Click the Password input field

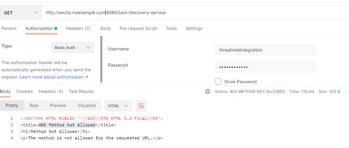click(x=265, y=67)
